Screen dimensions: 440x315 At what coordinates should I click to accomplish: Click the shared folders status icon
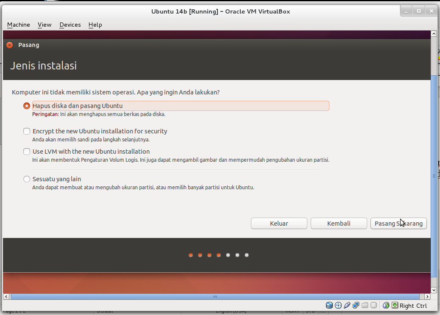[x=365, y=305]
